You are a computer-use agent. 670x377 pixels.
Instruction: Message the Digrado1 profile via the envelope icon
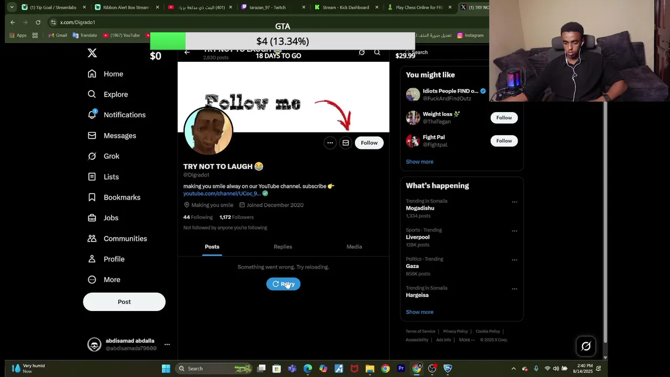[x=345, y=143]
